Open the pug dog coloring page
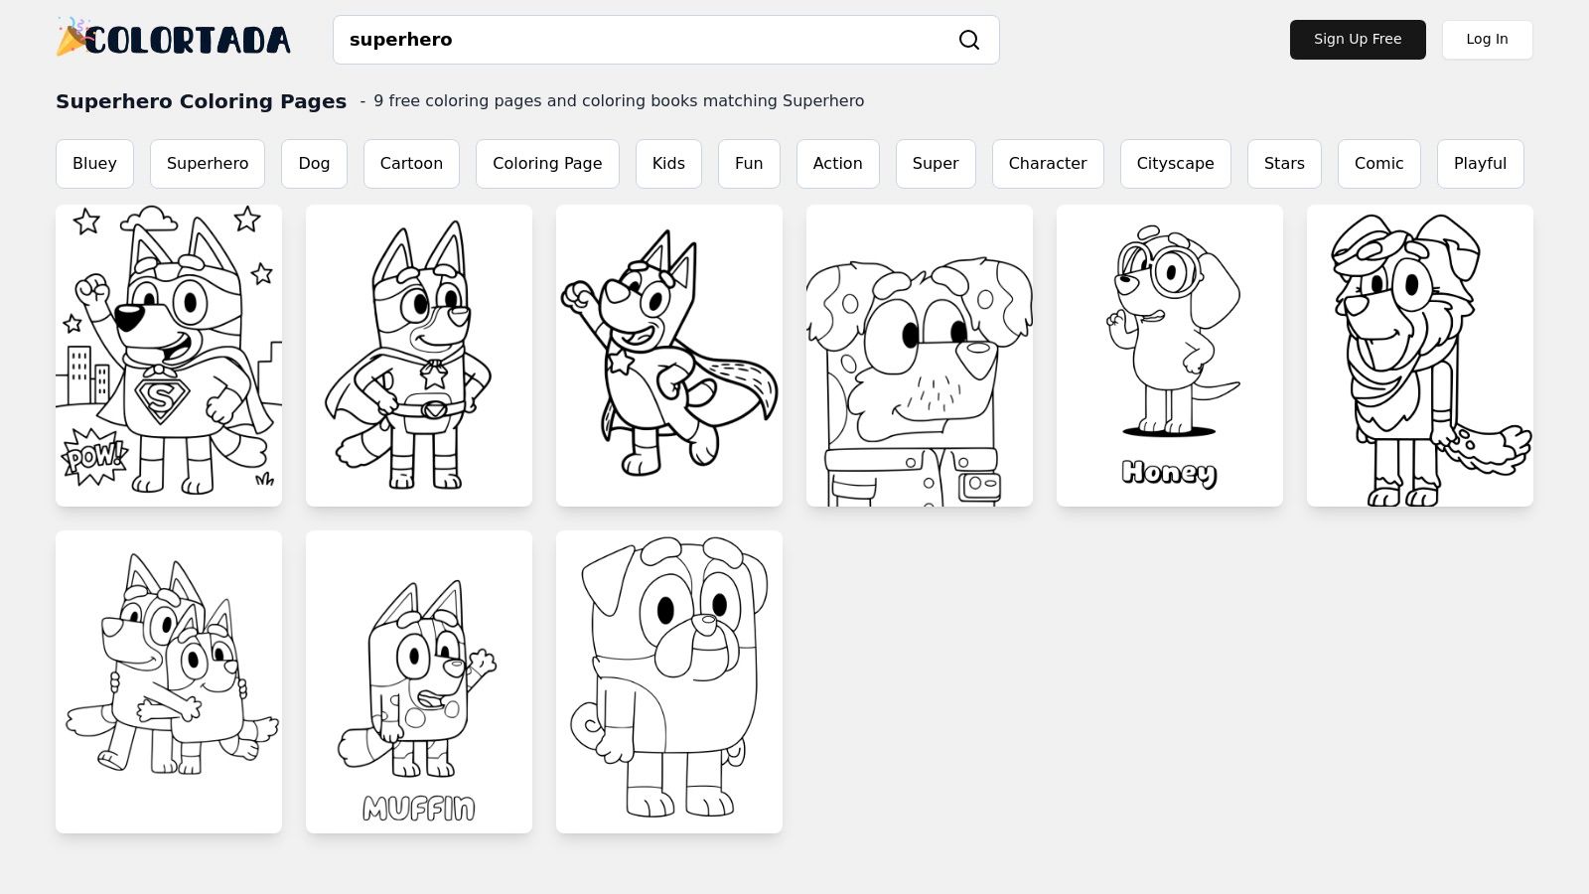The height and width of the screenshot is (894, 1589). [x=668, y=681]
